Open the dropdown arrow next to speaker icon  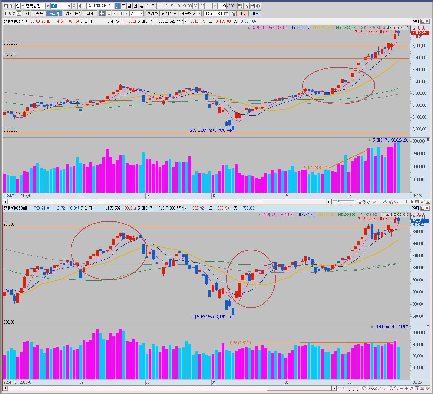pyautogui.click(x=85, y=6)
